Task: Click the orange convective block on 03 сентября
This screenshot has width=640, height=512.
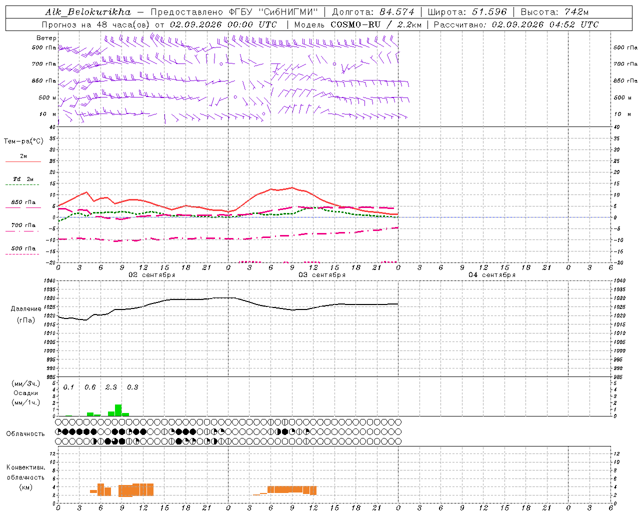Action: pos(292,489)
